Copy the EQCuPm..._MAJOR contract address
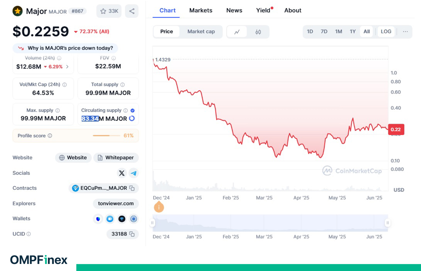This screenshot has height=271, width=421. (132, 188)
